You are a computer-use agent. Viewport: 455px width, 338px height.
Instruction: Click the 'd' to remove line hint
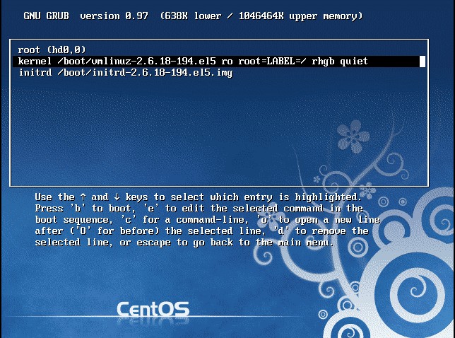pos(312,231)
